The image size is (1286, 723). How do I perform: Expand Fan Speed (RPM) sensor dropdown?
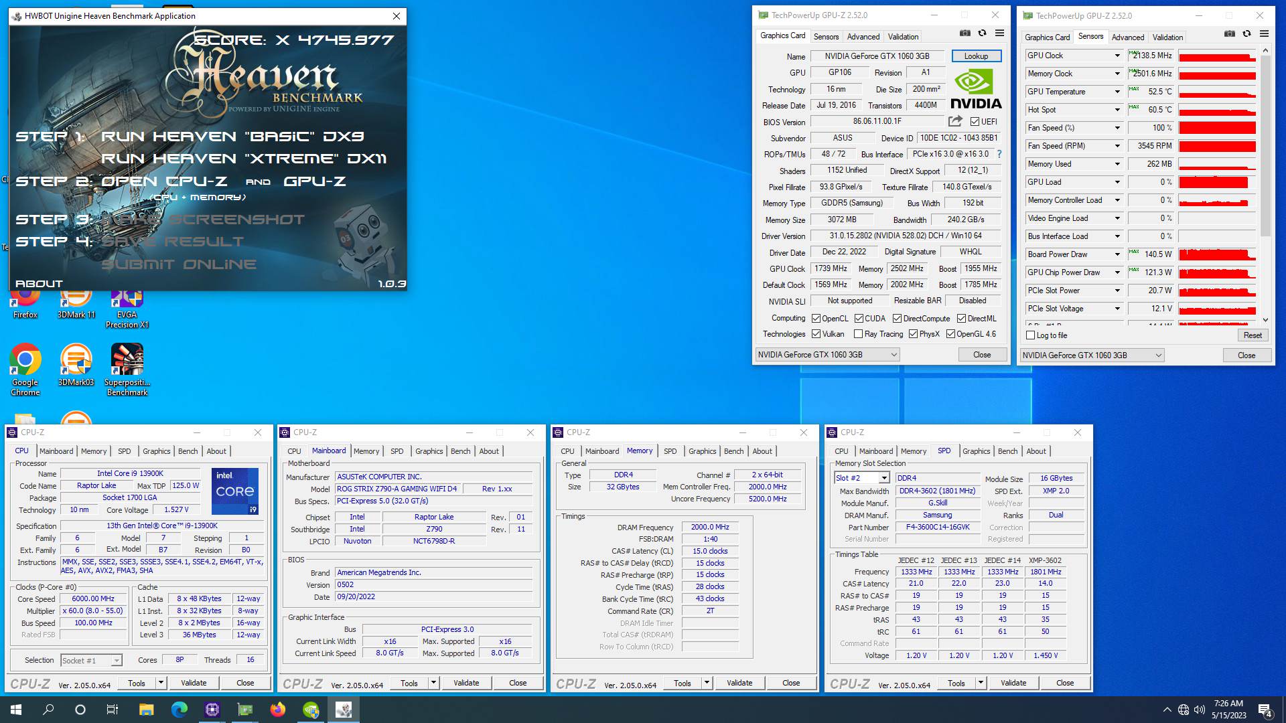(1117, 146)
